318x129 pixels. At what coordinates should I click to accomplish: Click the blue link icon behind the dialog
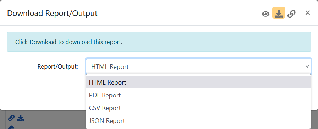point(11,118)
